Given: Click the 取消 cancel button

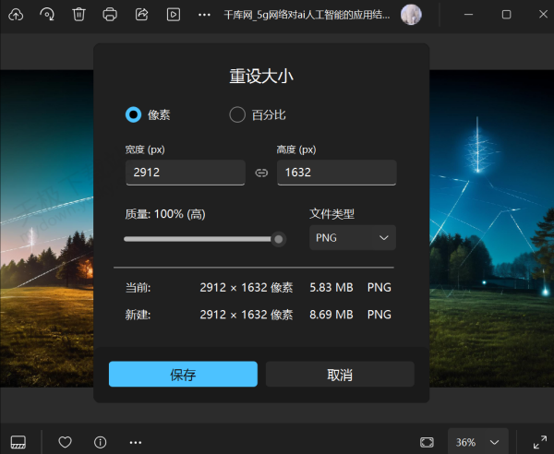Looking at the screenshot, I should [340, 375].
